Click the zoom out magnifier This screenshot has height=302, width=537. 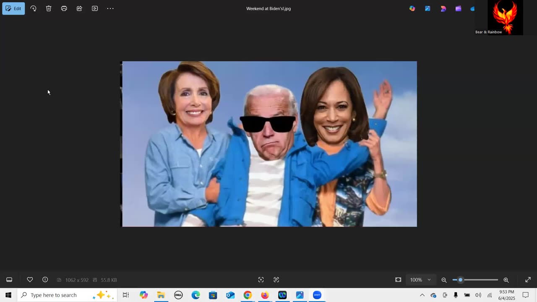444,280
